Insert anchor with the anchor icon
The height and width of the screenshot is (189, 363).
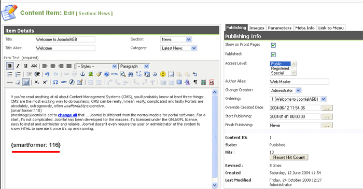point(82,74)
